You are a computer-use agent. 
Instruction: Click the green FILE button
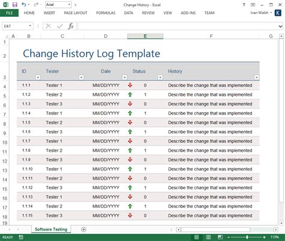coord(9,13)
